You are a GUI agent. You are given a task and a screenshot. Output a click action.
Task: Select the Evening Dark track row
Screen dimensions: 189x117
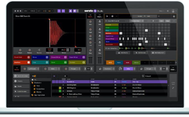[x=110, y=85]
